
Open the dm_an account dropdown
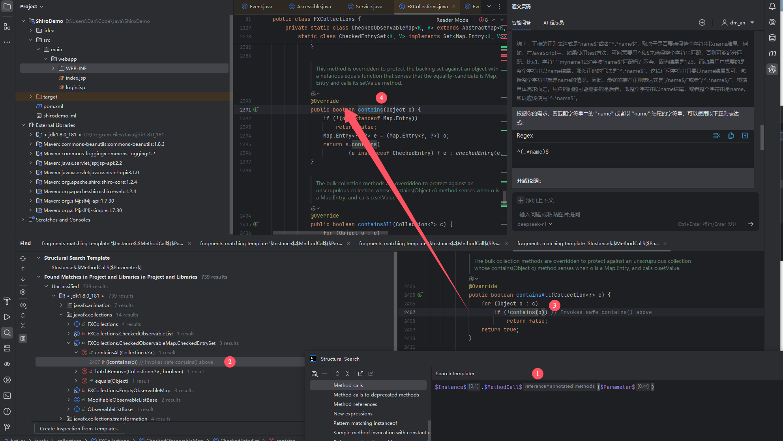[x=738, y=22]
